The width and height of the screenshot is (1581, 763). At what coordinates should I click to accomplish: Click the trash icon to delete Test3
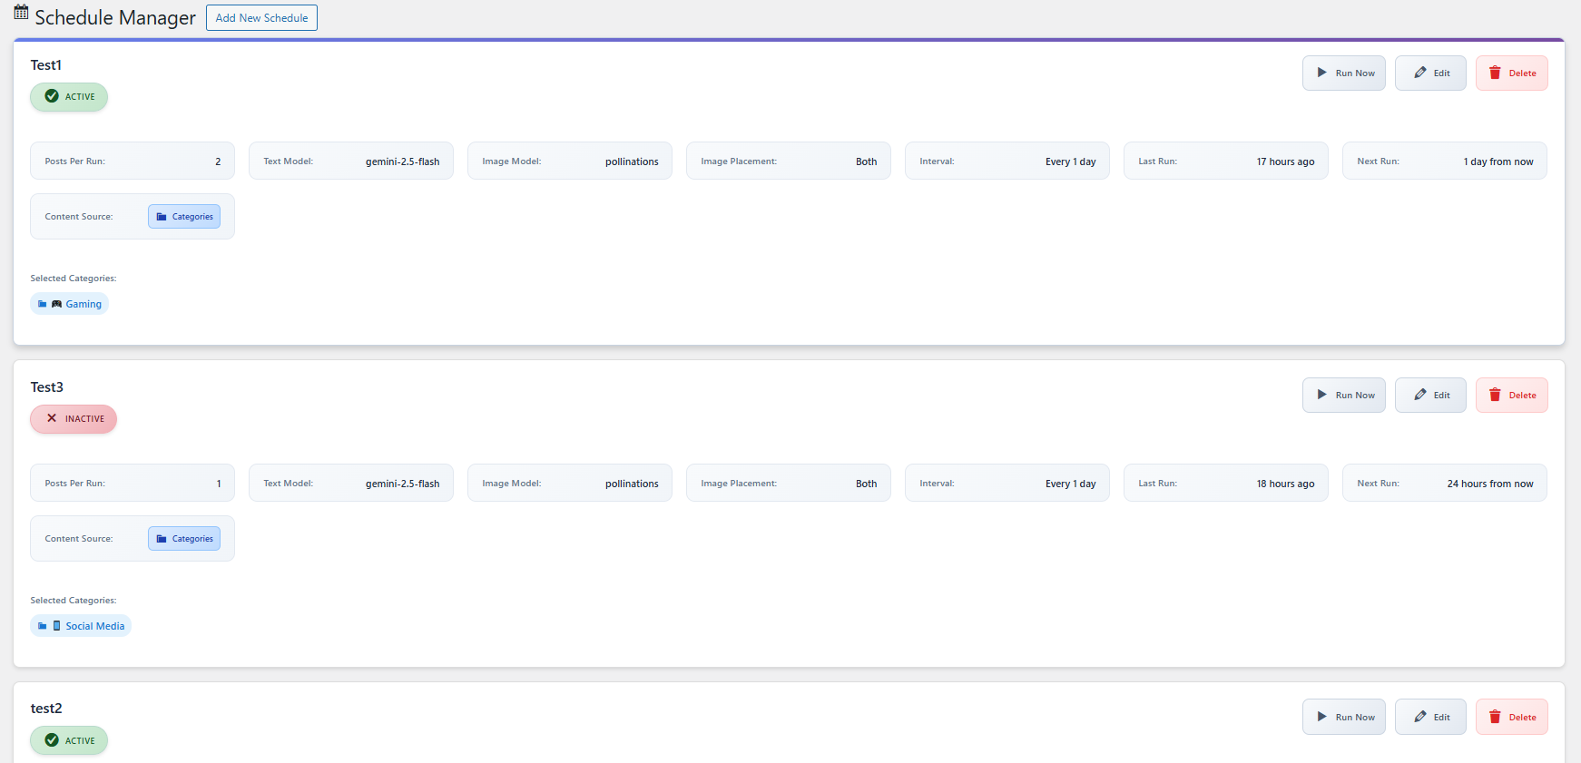pyautogui.click(x=1495, y=396)
